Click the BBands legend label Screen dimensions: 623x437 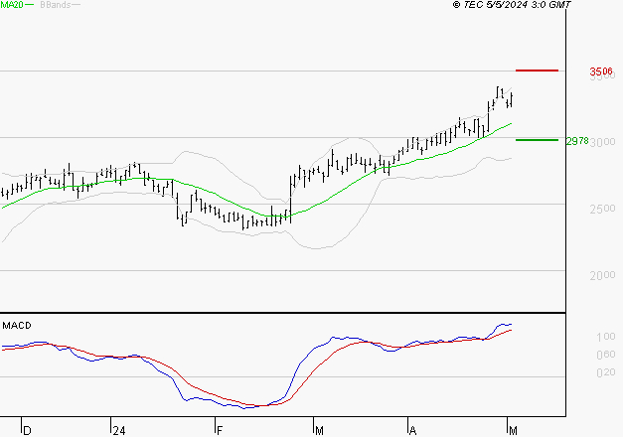(x=56, y=5)
